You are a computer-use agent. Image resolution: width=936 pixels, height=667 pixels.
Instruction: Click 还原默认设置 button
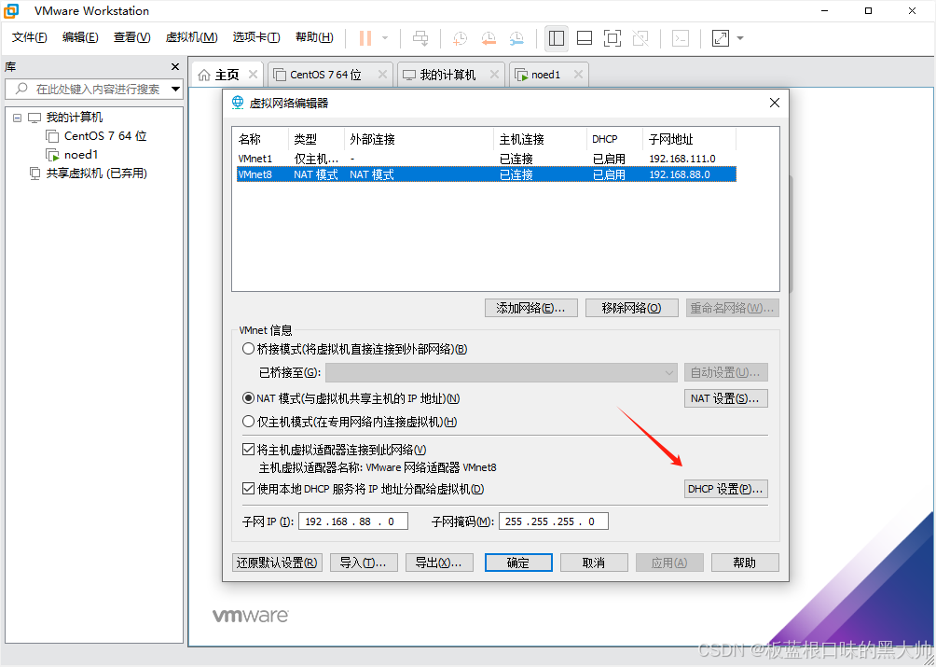[277, 563]
